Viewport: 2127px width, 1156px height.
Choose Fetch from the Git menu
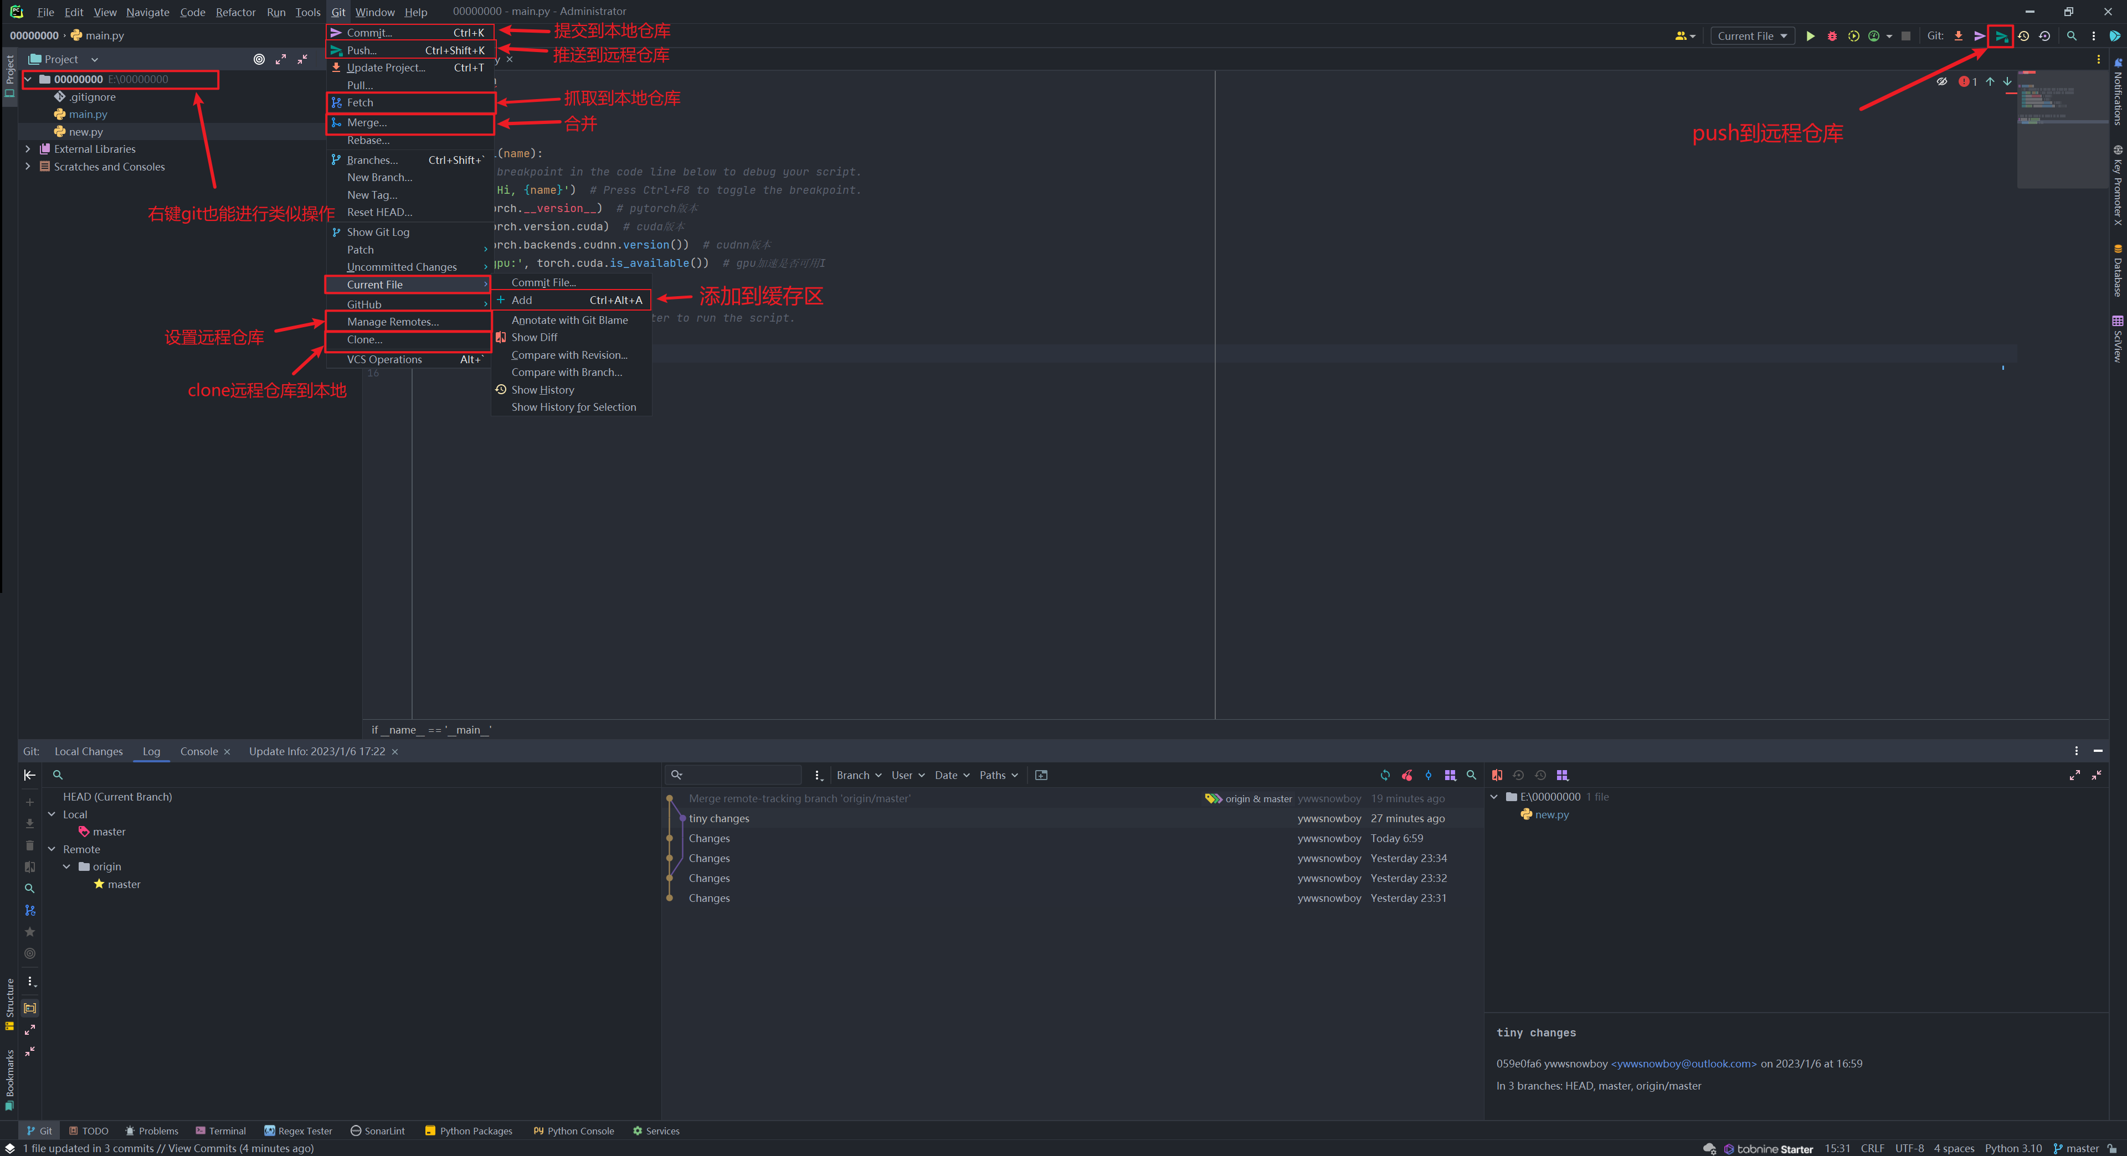pyautogui.click(x=410, y=102)
